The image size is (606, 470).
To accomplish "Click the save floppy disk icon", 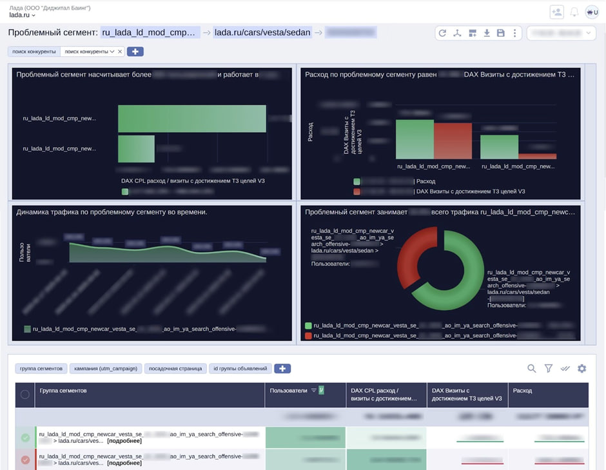I will pos(501,33).
